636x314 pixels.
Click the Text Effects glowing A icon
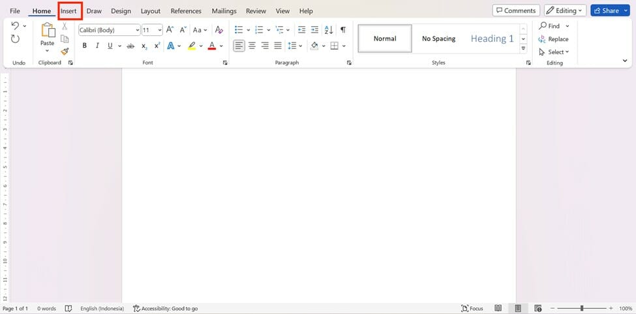pos(171,46)
